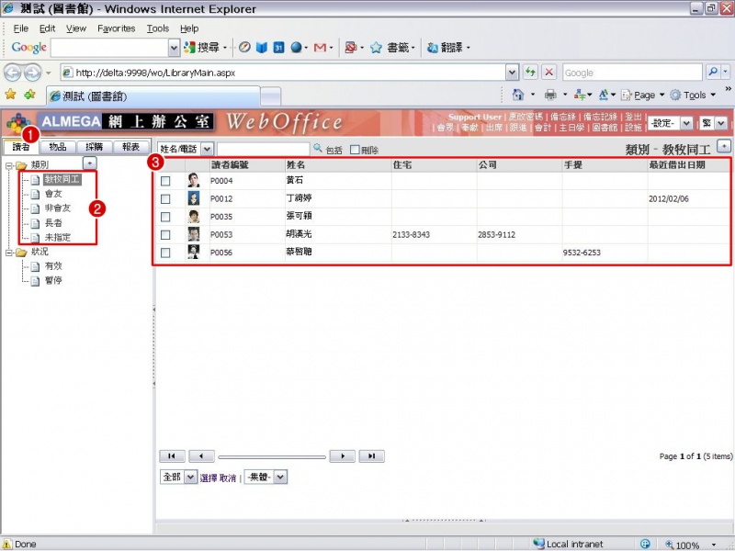This screenshot has width=735, height=551.
Task: Click the Google toolbar 搜尋 search button
Action: pos(202,48)
